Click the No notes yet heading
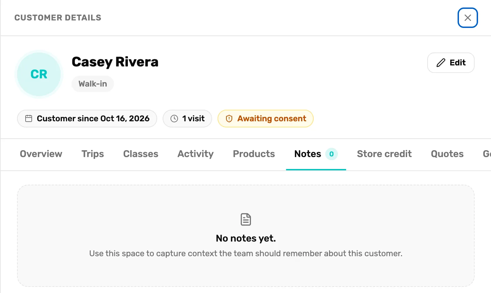This screenshot has height=293, width=491. pos(246,238)
